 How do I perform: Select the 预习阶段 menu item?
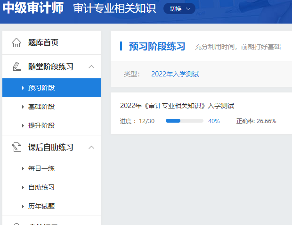tap(52, 88)
